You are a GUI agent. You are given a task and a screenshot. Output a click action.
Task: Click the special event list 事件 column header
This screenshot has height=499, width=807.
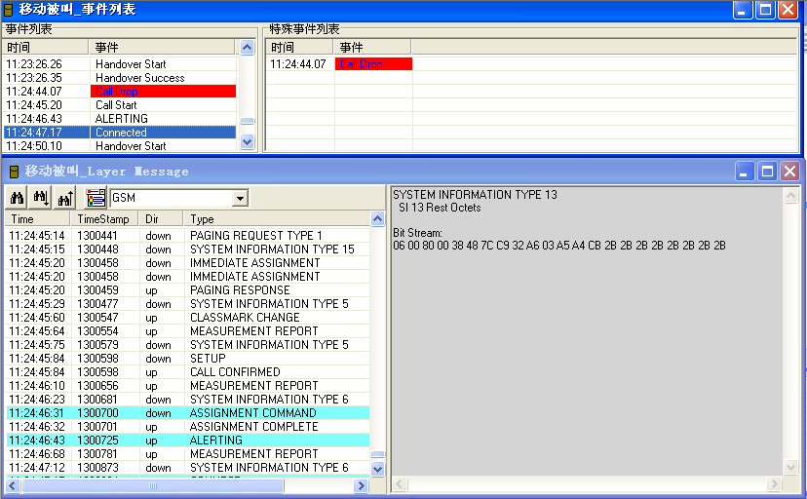tap(372, 48)
